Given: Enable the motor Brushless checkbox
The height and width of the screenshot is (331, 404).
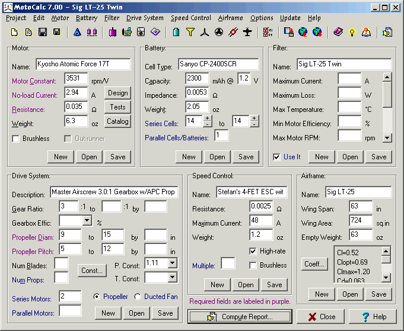Looking at the screenshot, I should click(15, 139).
